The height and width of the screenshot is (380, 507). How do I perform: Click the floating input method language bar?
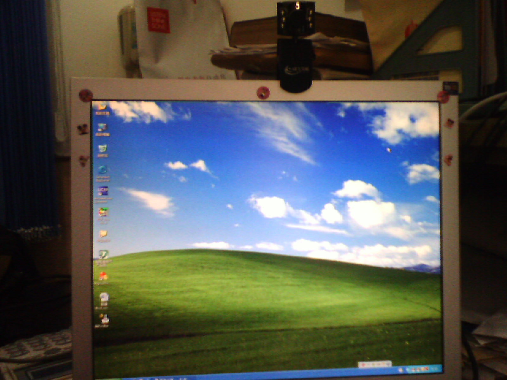375,364
